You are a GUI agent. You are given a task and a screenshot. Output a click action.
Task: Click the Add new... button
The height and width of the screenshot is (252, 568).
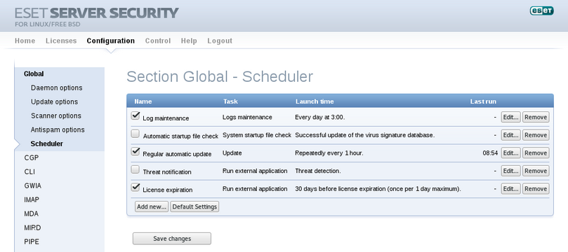click(152, 206)
